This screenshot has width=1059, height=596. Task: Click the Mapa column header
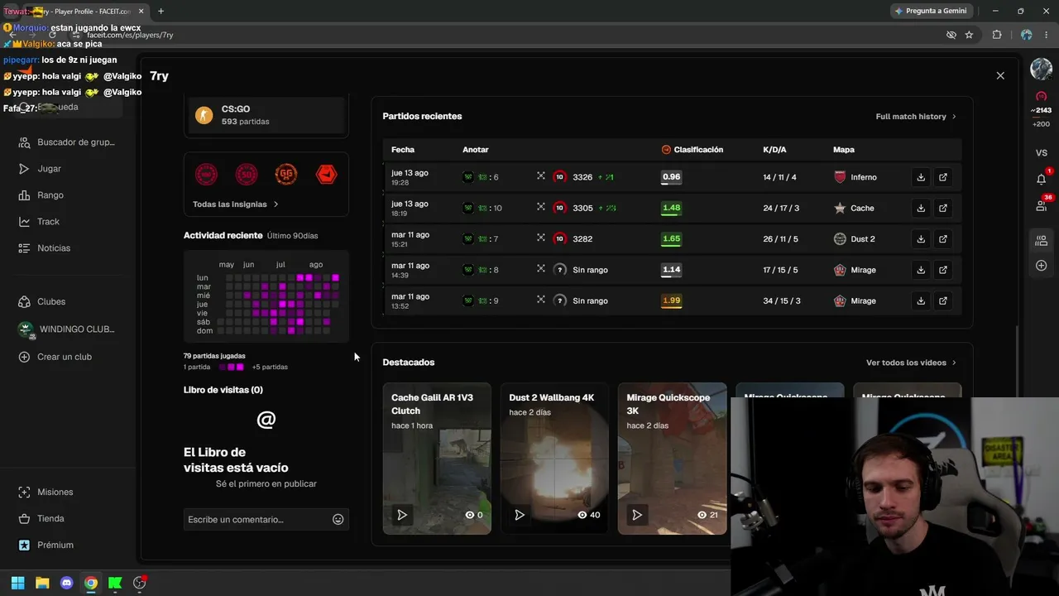844,150
